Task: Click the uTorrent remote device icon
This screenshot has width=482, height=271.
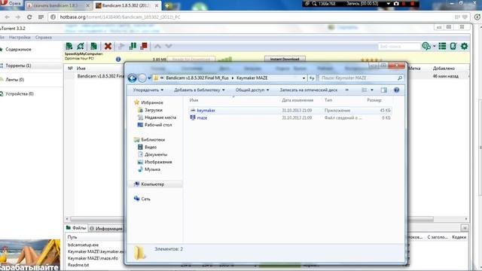Action: (453, 47)
